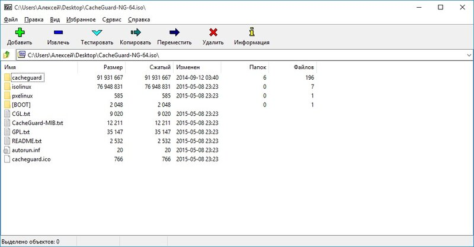Select the isolinux folder name
The height and width of the screenshot is (247, 474).
tap(22, 87)
